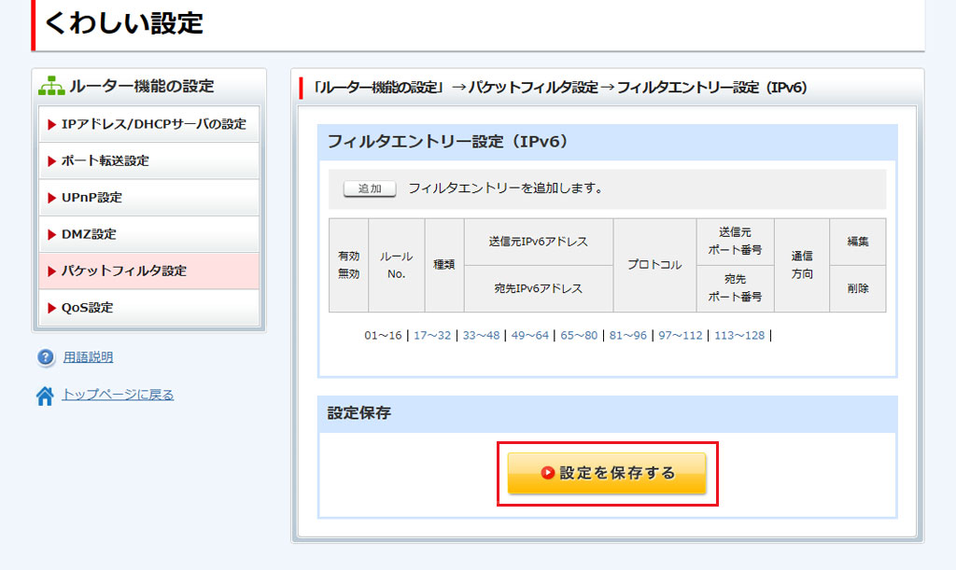Open QoS設定 menu item
The image size is (956, 570).
tap(149, 307)
